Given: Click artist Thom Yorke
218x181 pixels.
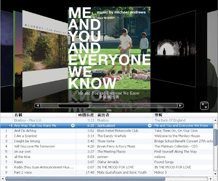Looking at the screenshot, I should (106, 141).
